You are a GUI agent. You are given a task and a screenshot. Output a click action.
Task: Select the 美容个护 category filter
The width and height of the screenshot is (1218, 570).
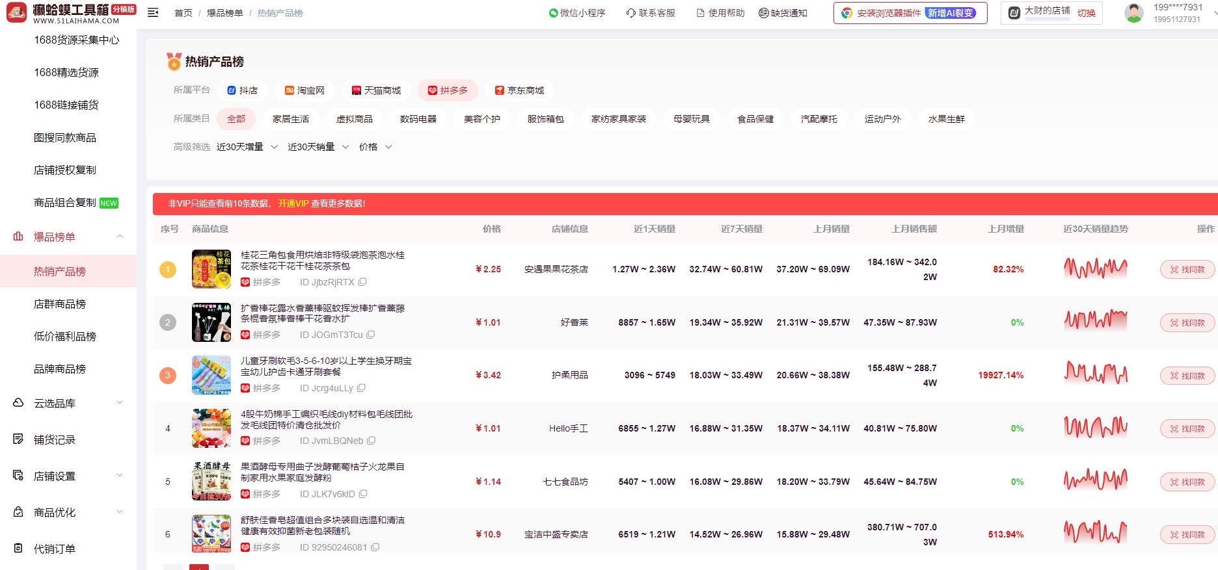[482, 119]
